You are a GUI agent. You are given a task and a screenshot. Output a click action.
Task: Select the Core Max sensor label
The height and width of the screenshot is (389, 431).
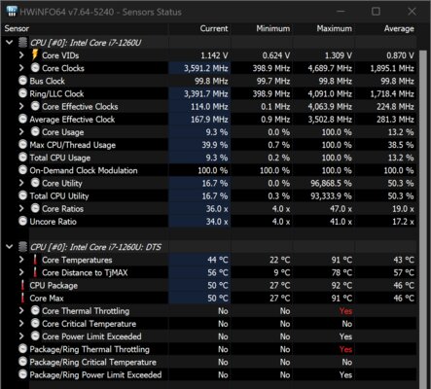47,299
